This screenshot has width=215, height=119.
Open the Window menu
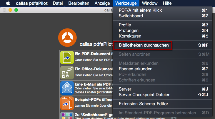coord(150,3)
